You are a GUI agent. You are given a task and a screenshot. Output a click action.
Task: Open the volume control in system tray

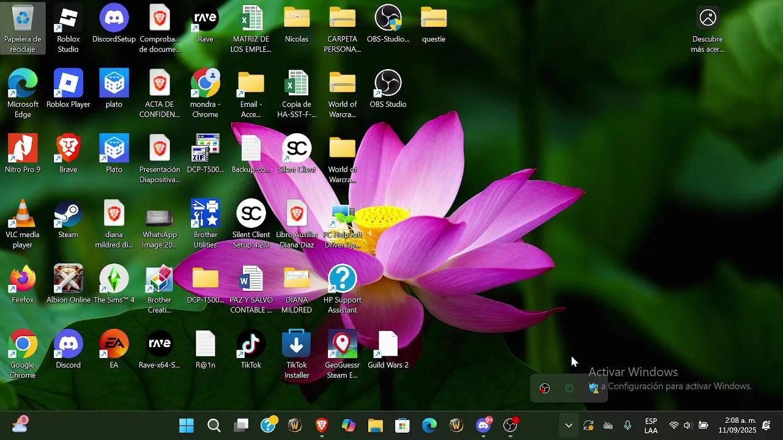(x=688, y=425)
